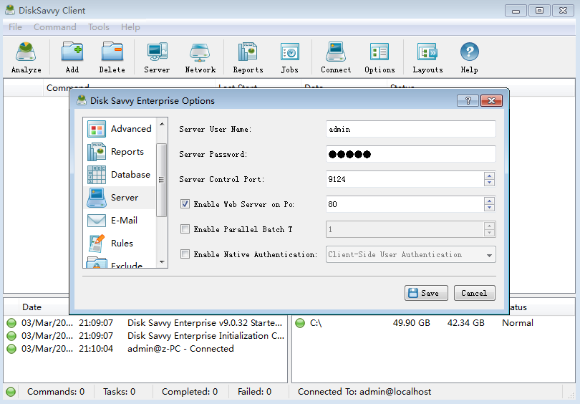Viewport: 580px width, 404px height.
Task: Click the Server User Name field
Action: [x=410, y=129]
